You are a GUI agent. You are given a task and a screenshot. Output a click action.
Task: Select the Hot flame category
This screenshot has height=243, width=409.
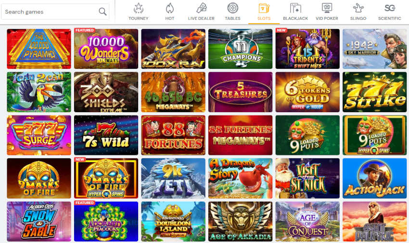tap(169, 12)
